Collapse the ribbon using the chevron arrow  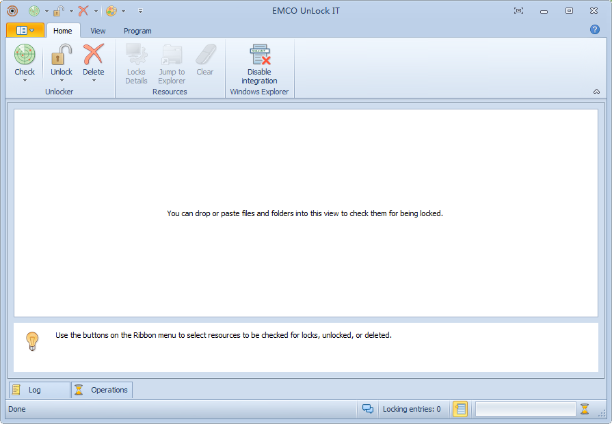coord(596,92)
